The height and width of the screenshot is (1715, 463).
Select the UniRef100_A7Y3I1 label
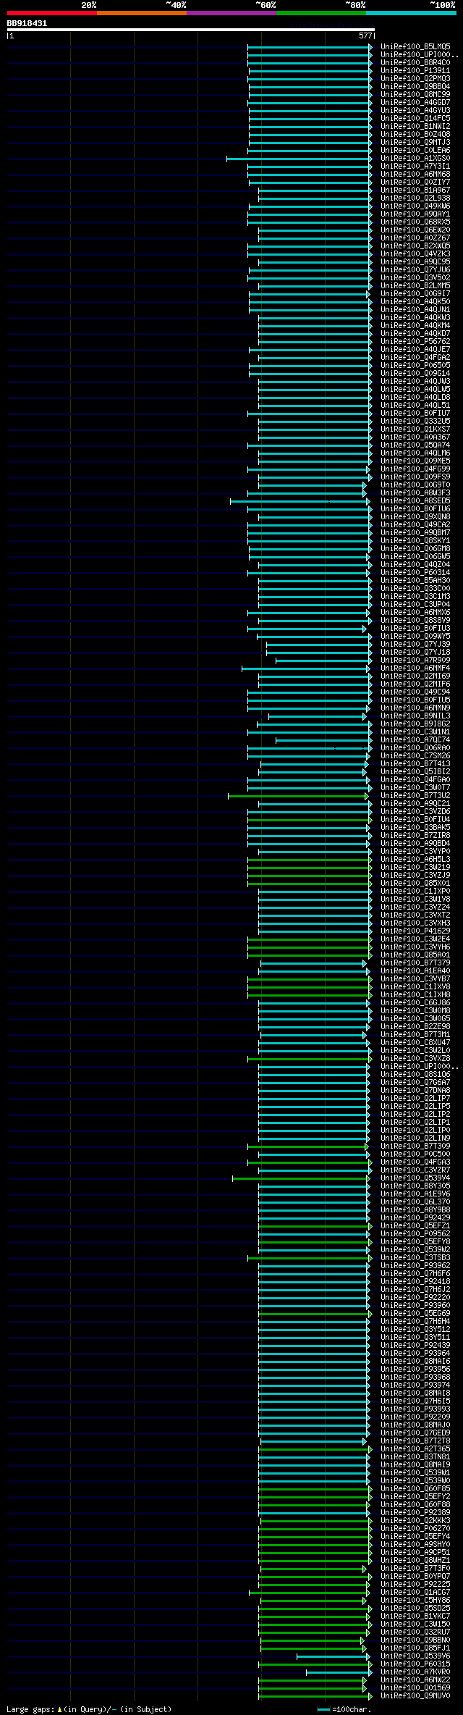[415, 166]
